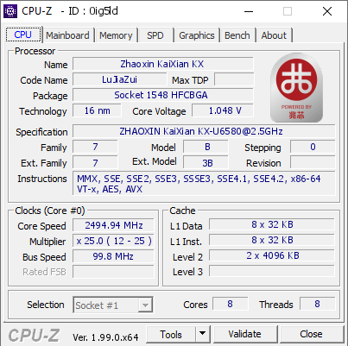Screen dimensions: 348x346
Task: Open the Socket #1 selection combo box
Action: click(113, 305)
